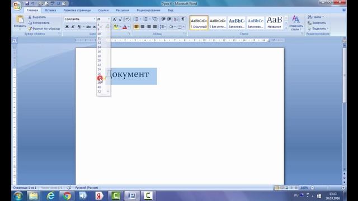Decrease paragraph indent
The image size is (358, 201).
coord(163,19)
